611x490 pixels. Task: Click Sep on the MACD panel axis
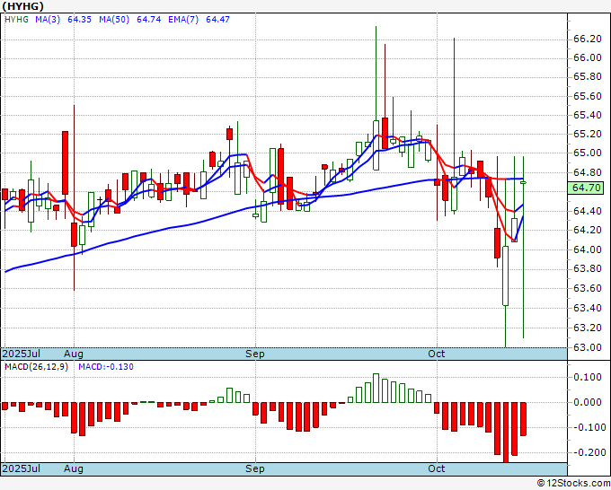[x=255, y=468]
